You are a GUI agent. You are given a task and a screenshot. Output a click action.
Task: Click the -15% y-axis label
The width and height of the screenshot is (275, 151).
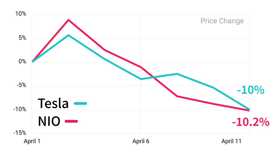pos(20,133)
